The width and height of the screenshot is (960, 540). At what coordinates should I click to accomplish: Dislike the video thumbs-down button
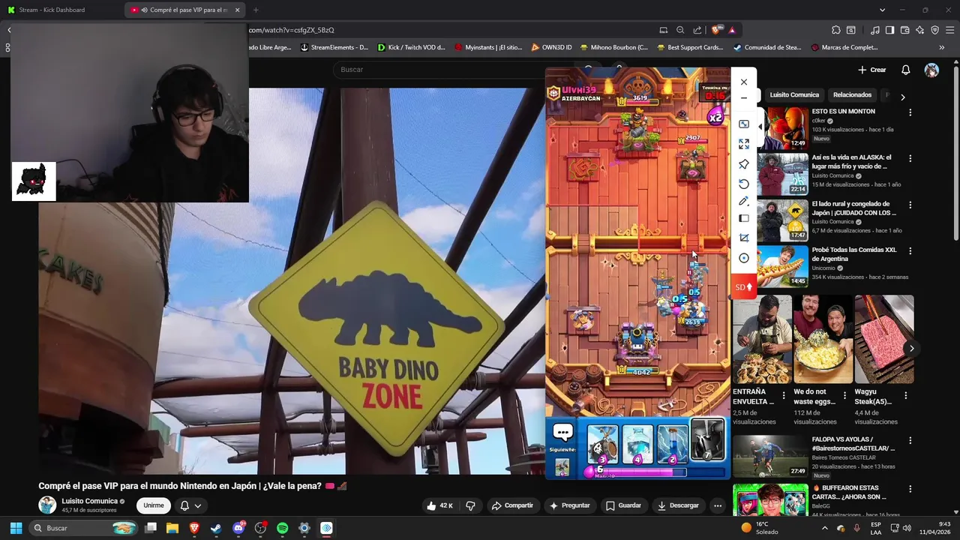pyautogui.click(x=470, y=505)
